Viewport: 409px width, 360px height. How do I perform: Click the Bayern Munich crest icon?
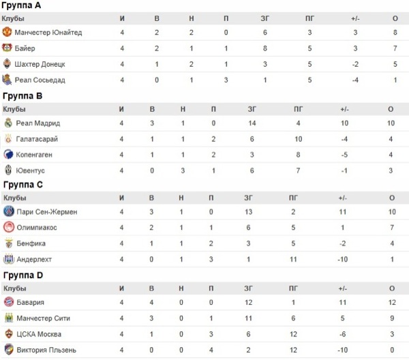[x=9, y=302]
